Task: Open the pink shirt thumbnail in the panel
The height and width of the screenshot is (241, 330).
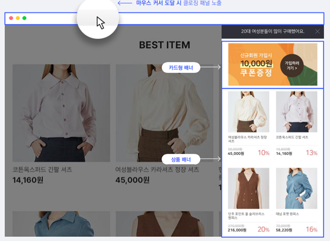Action: tap(297, 112)
